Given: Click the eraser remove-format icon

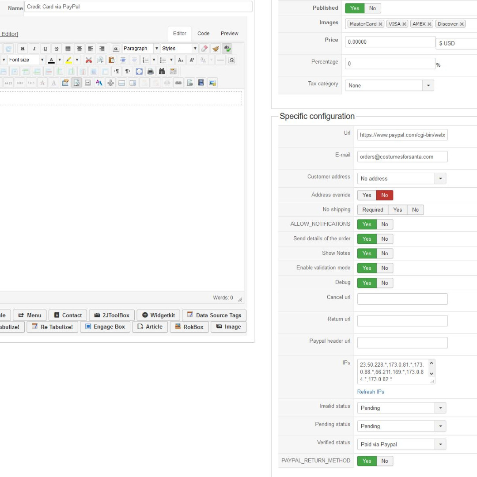Looking at the screenshot, I should tap(204, 49).
